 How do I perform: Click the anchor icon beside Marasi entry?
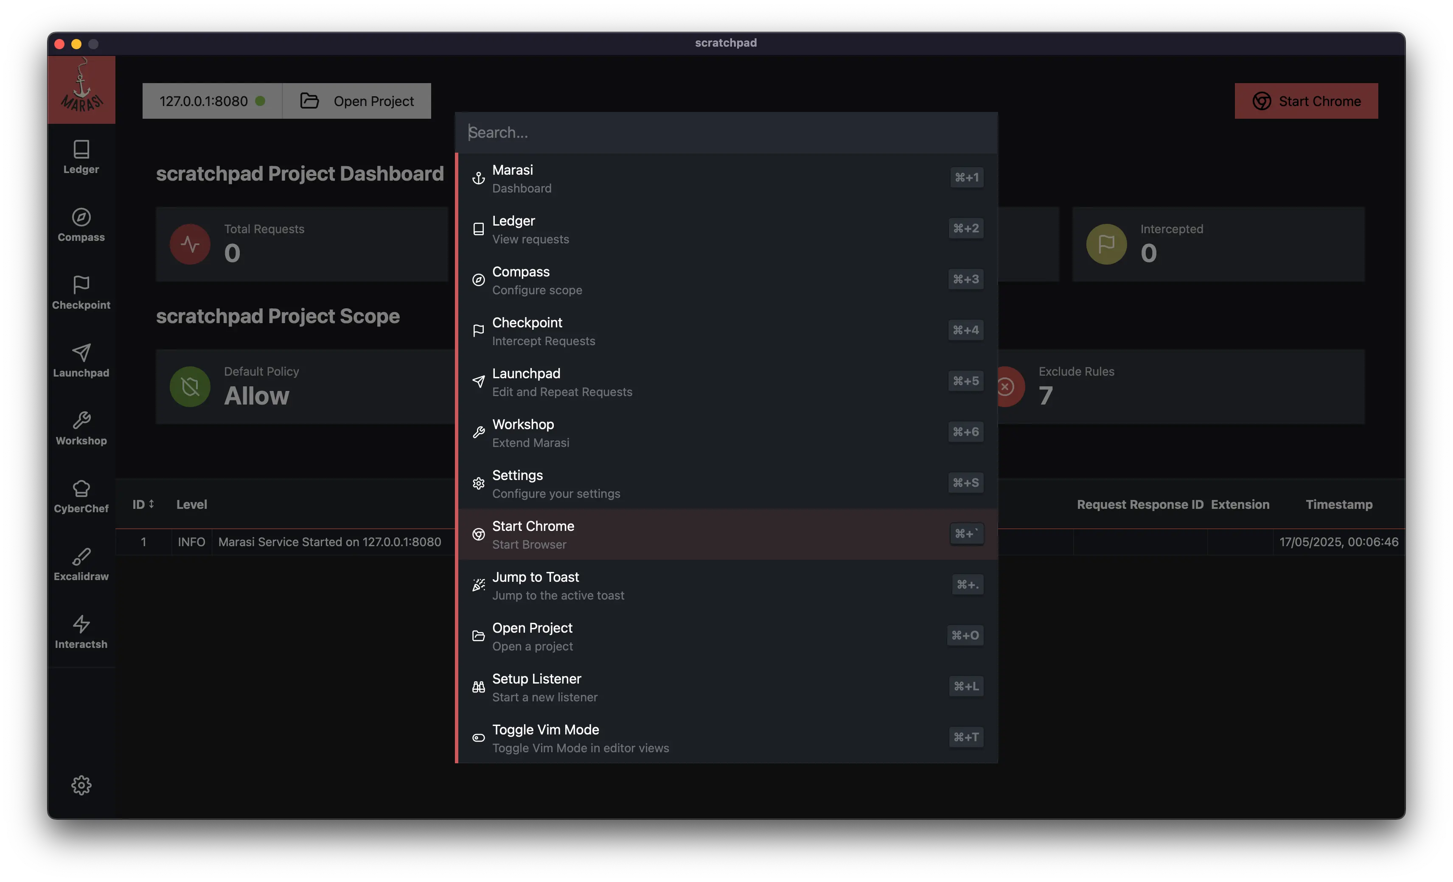(478, 178)
